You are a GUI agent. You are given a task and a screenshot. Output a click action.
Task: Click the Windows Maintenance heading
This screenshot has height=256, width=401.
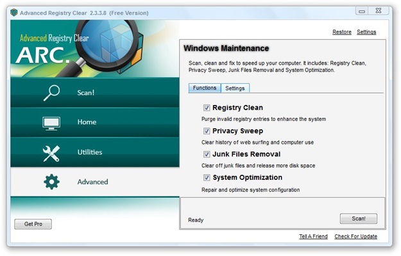[x=226, y=48]
